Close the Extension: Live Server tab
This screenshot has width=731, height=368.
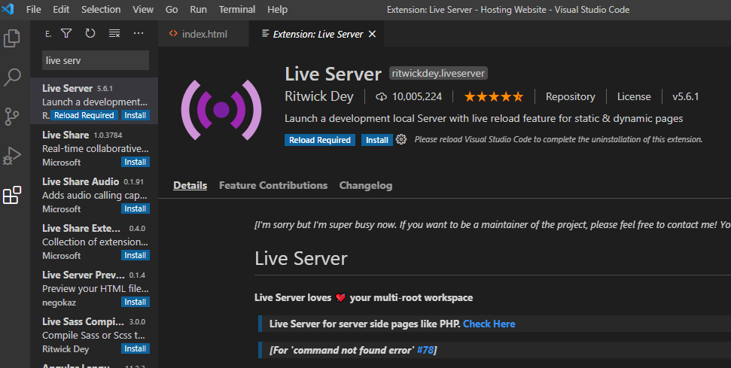372,34
